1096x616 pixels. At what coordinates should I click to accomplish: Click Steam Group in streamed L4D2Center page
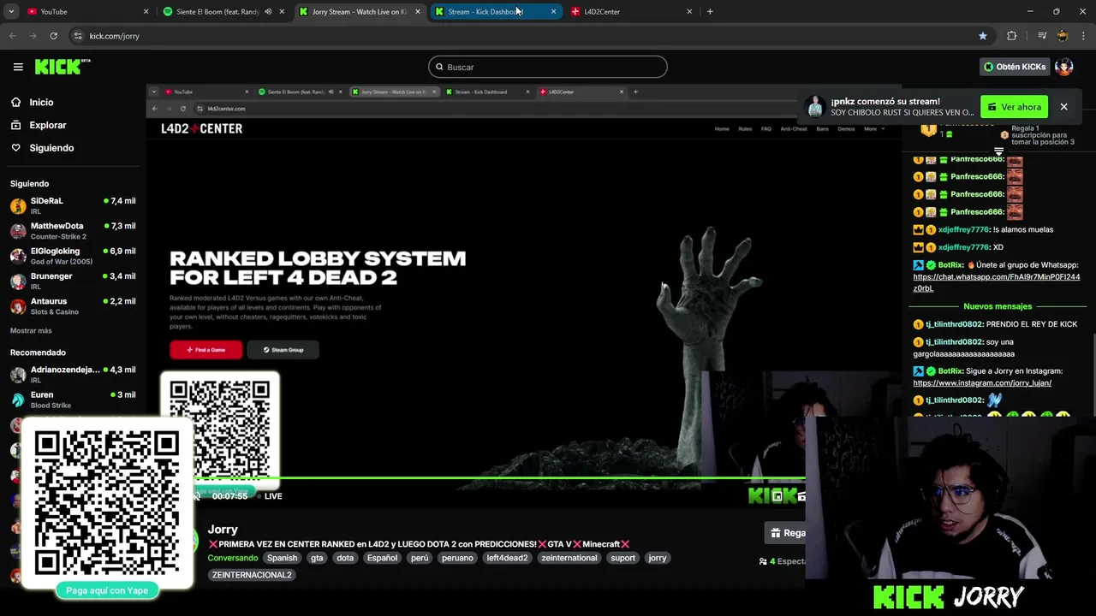[x=283, y=349]
